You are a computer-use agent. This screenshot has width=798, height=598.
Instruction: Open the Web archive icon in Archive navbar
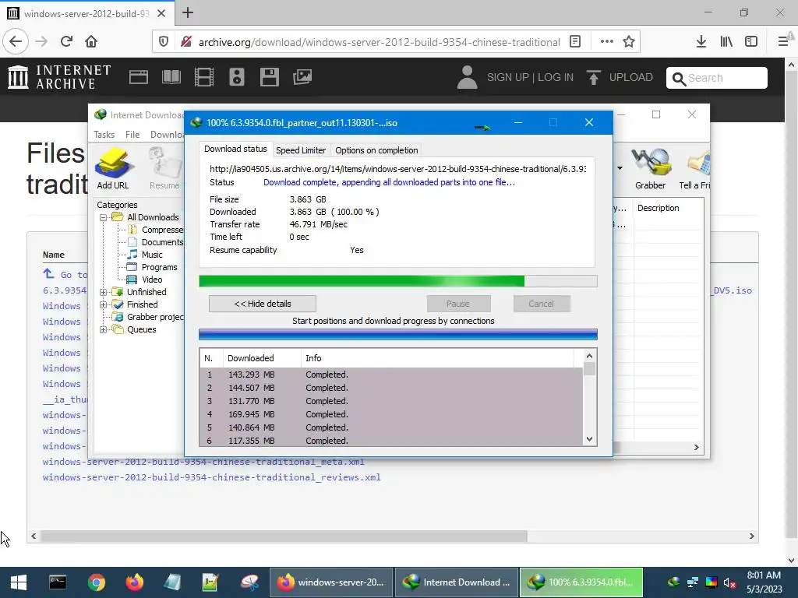139,77
